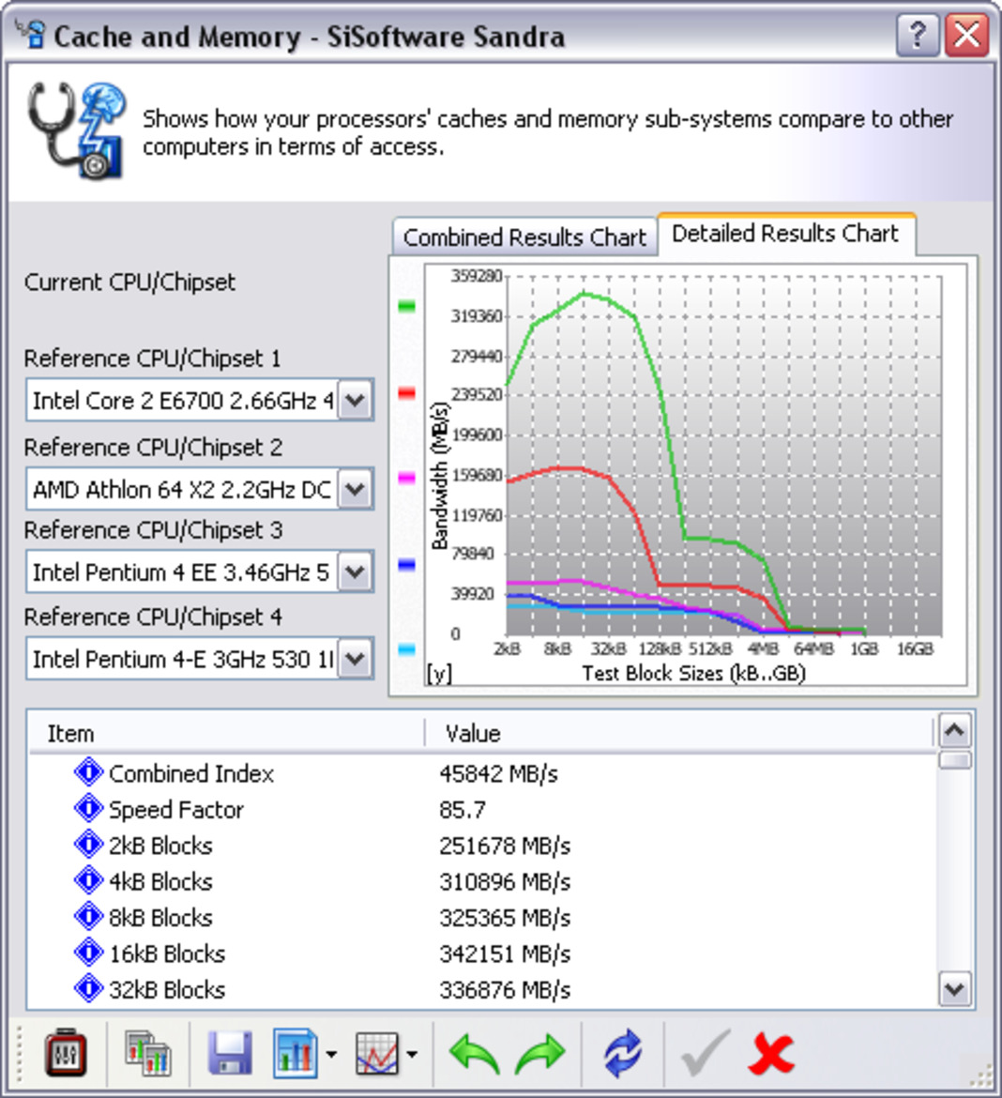Image resolution: width=1002 pixels, height=1098 pixels.
Task: Click the info icon beside 16kB Blocks
Action: 88,952
